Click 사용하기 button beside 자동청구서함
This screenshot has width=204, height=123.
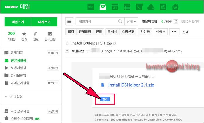pos(53,111)
